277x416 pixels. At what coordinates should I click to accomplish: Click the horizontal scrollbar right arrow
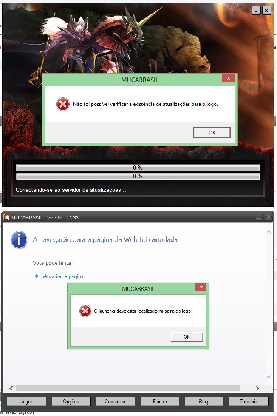click(257, 388)
